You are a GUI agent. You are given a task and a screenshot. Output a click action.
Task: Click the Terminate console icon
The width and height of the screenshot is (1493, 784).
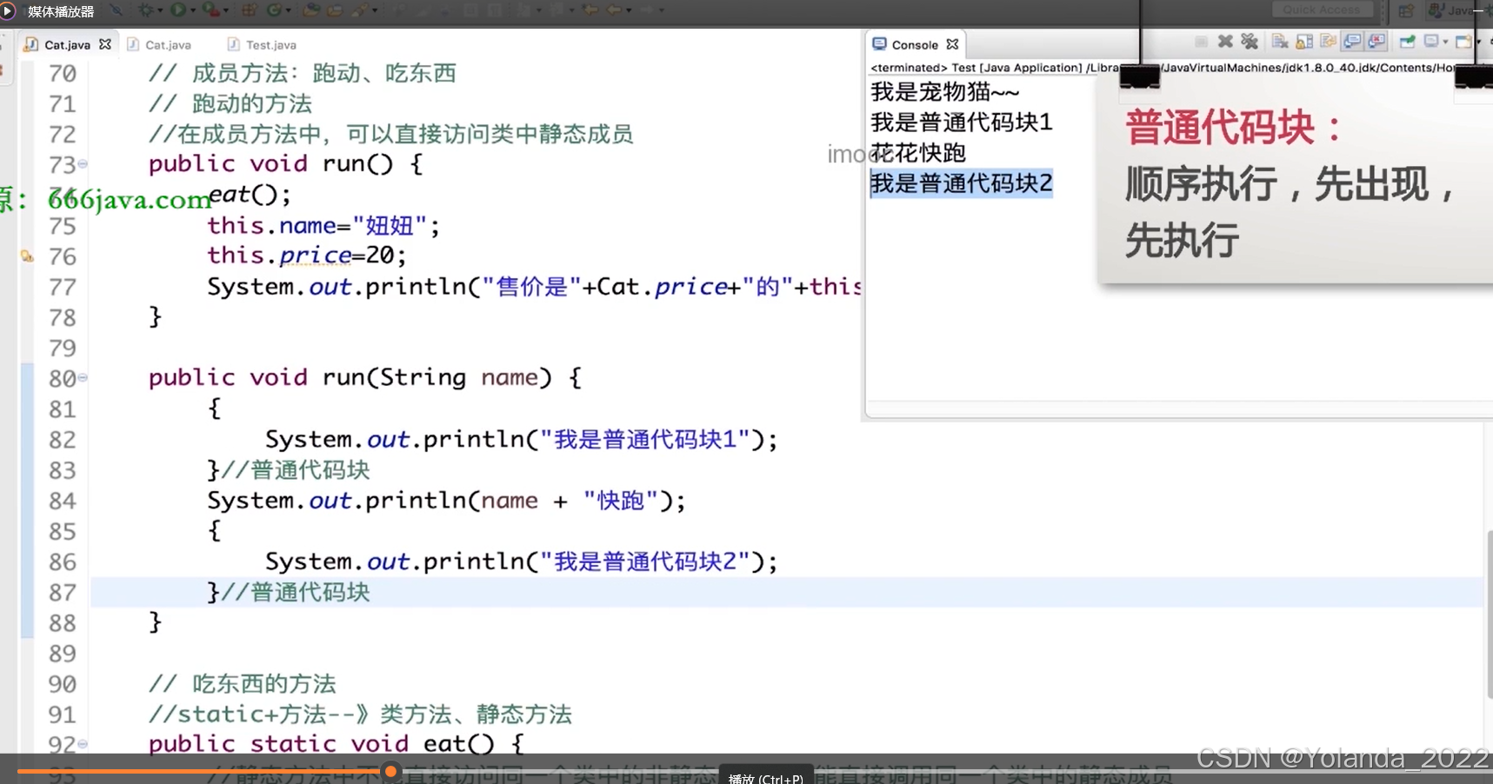(x=1201, y=42)
